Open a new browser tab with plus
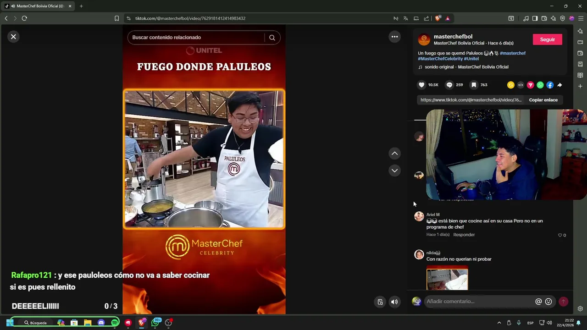The image size is (587, 330). coord(81,6)
